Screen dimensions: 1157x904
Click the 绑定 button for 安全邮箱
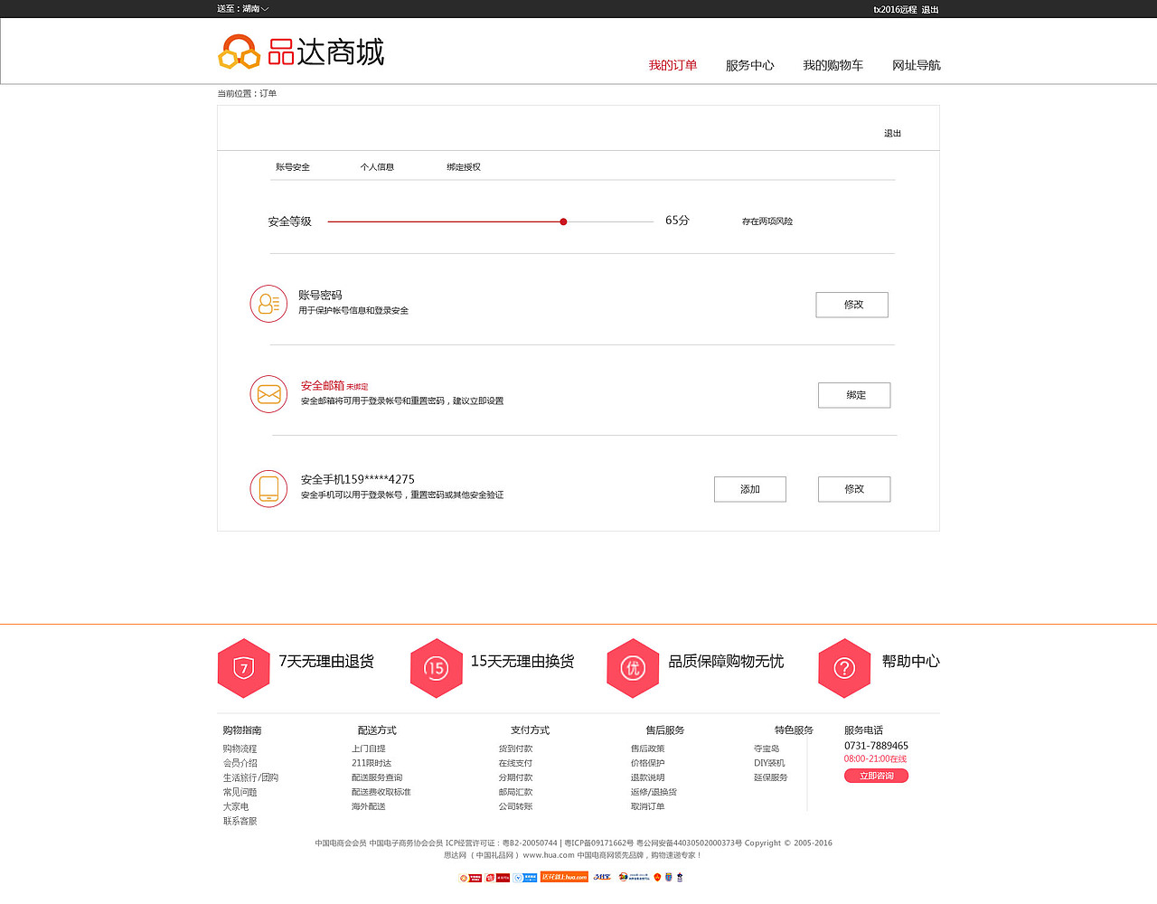[x=853, y=395]
